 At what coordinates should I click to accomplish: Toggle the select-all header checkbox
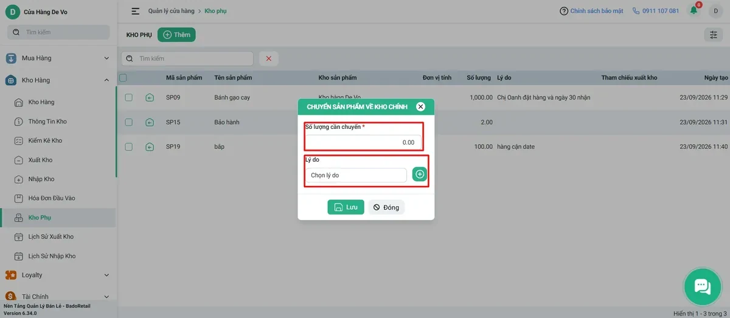coord(123,77)
